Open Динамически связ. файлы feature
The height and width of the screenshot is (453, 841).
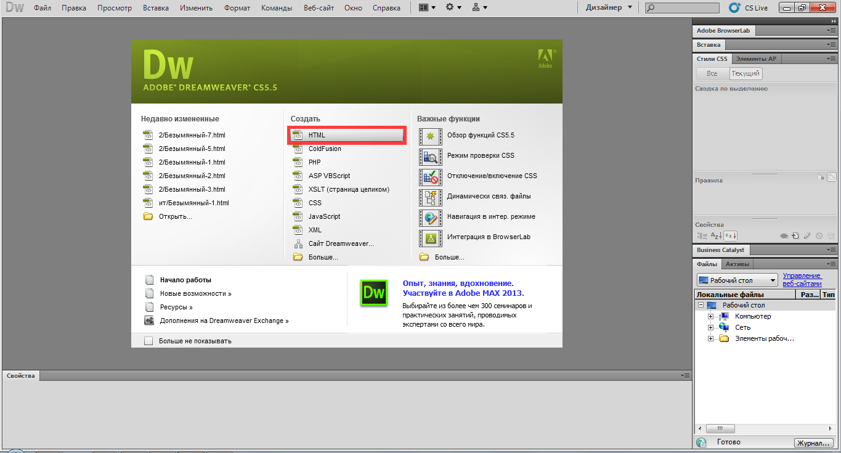point(476,196)
